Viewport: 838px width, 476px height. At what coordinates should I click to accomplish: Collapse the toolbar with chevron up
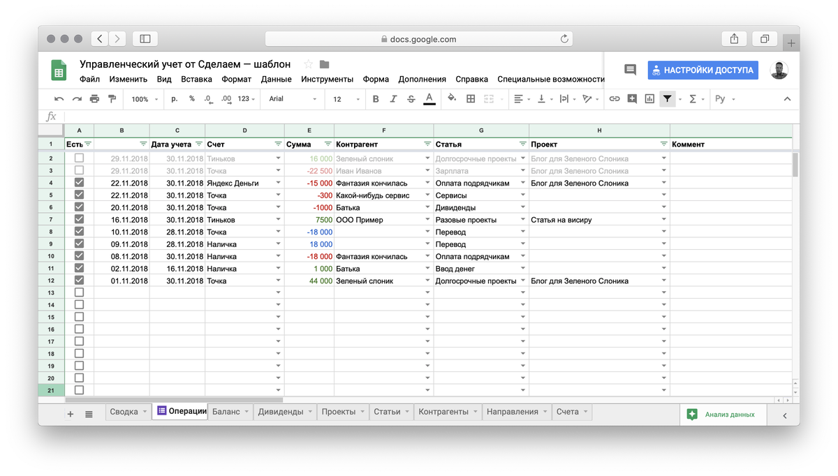[x=787, y=99]
